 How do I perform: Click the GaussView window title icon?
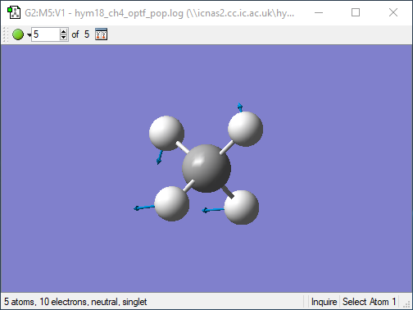pos(14,12)
